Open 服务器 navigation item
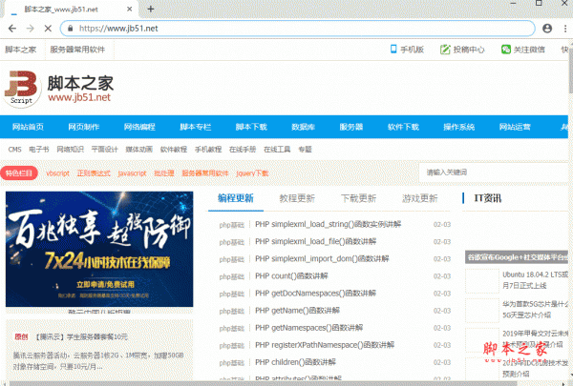 tap(351, 127)
